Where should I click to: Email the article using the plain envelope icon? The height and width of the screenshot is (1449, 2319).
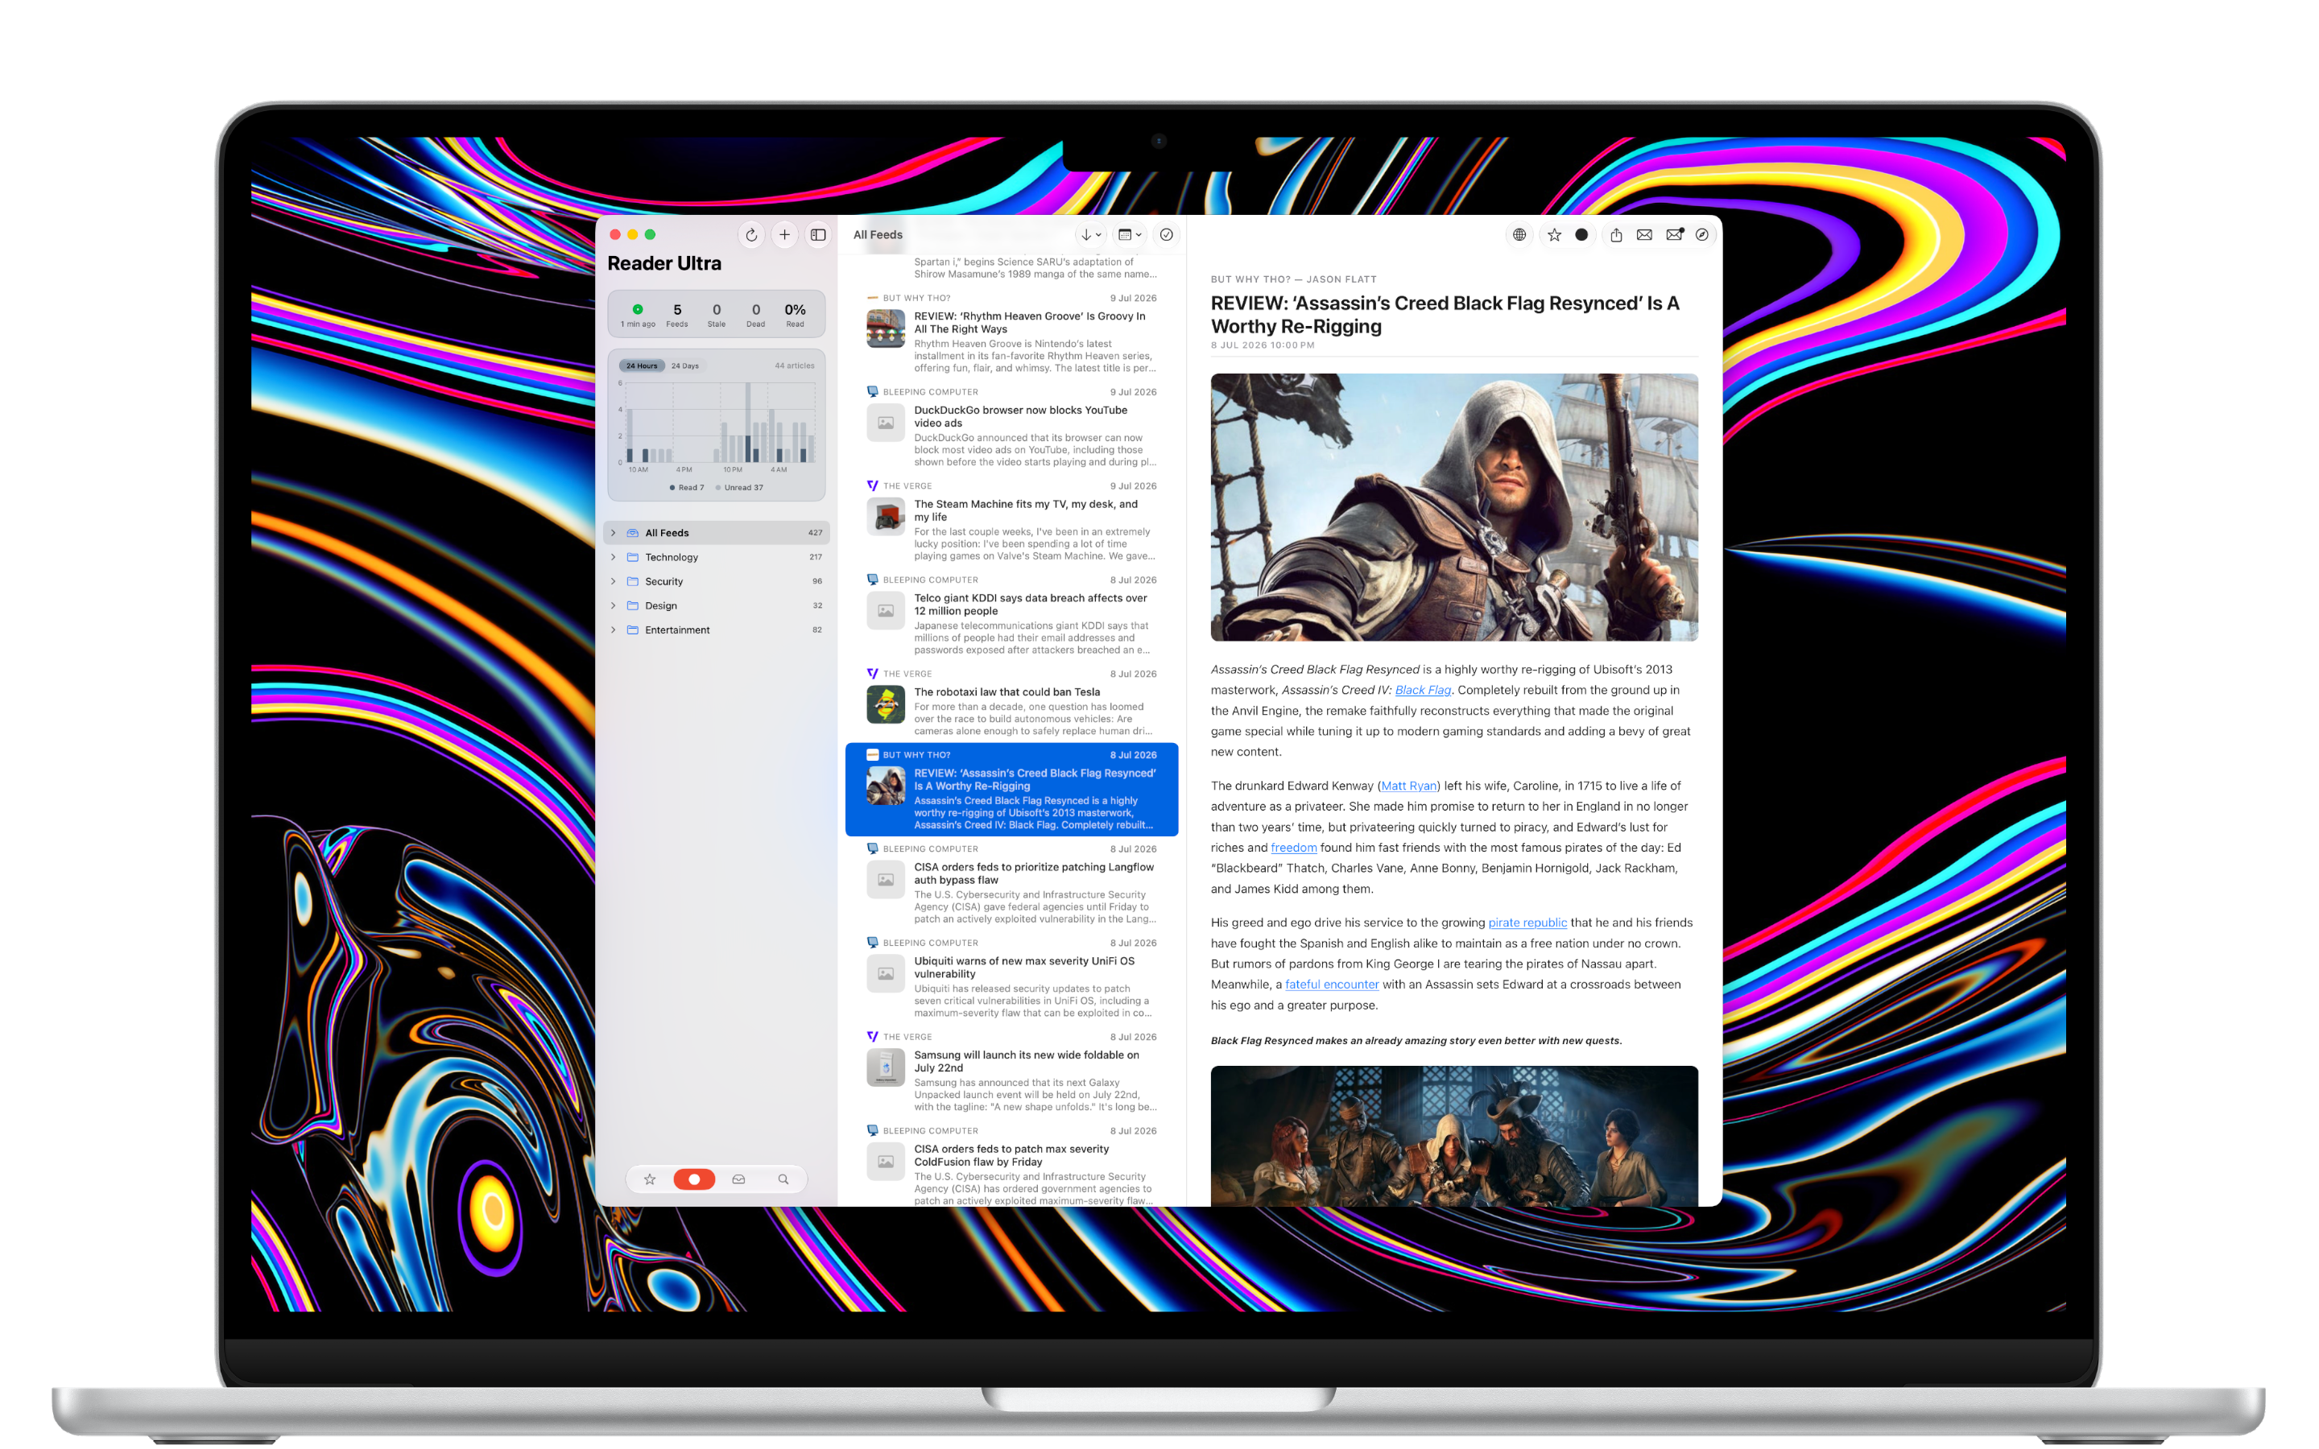tap(1644, 235)
